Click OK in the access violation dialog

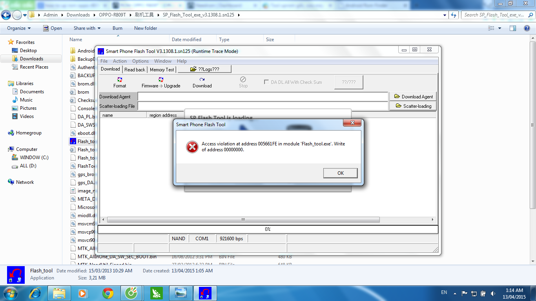[x=341, y=173]
